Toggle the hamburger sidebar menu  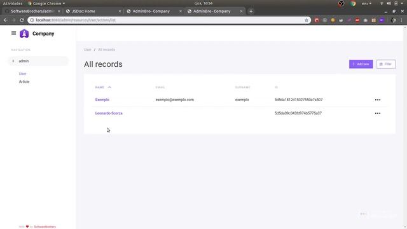click(x=14, y=33)
